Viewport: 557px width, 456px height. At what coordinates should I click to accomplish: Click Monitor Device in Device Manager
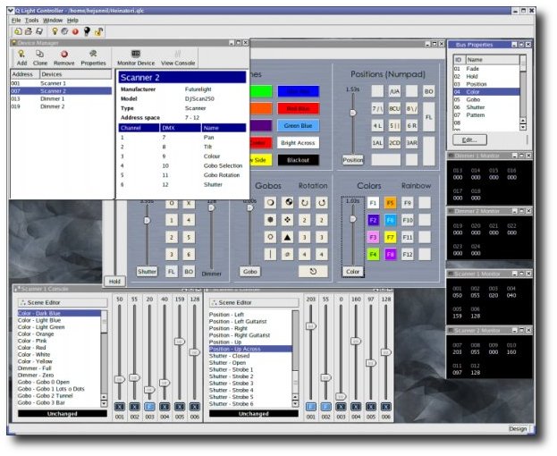coord(136,58)
